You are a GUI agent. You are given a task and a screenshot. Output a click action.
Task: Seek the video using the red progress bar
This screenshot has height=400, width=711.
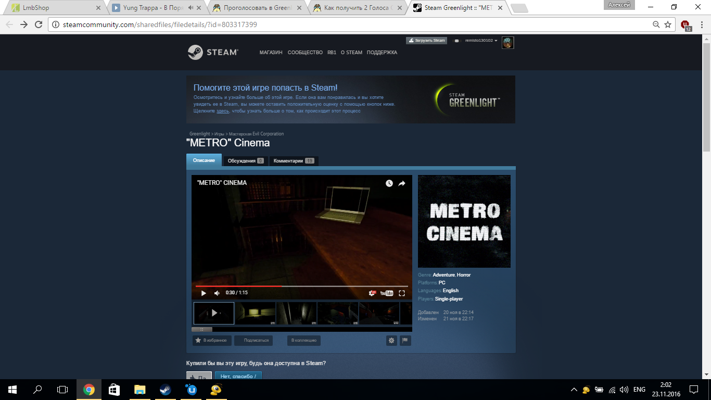pos(302,286)
